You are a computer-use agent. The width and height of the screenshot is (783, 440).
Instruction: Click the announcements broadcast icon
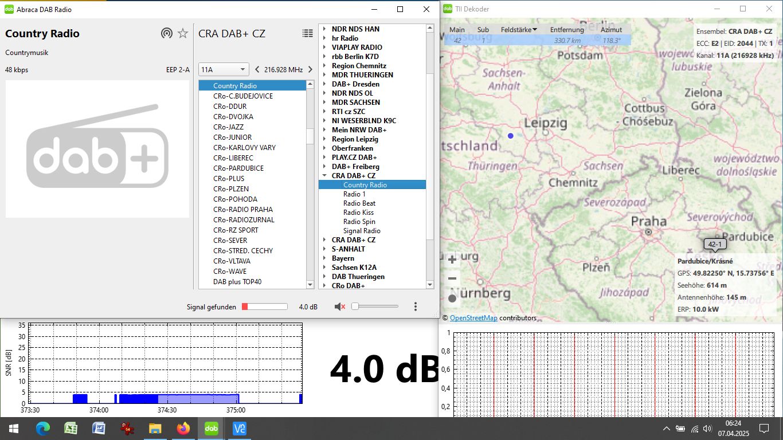[166, 33]
